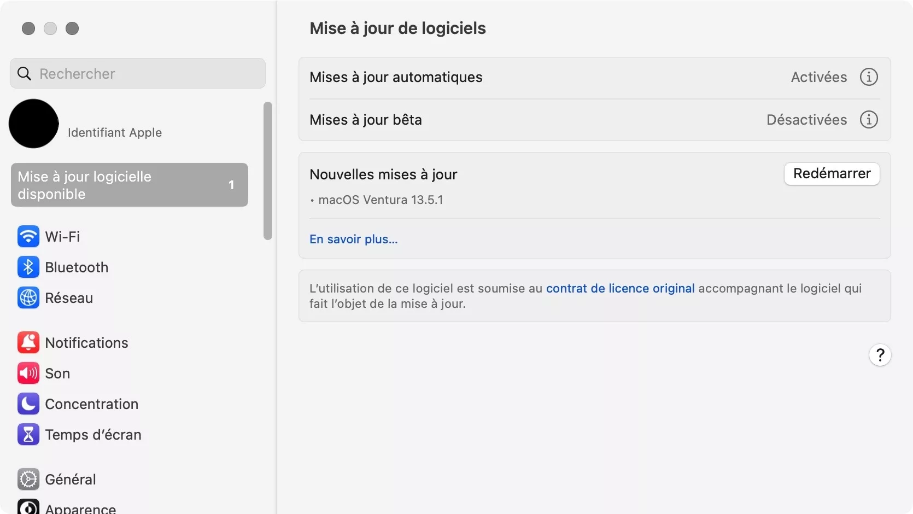Click the Bluetooth icon in sidebar
This screenshot has width=913, height=514.
[x=28, y=267]
